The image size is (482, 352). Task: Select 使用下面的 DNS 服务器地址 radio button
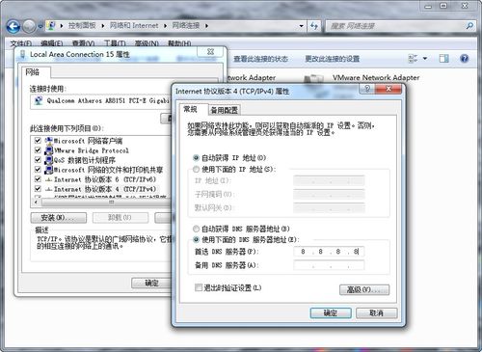click(196, 240)
